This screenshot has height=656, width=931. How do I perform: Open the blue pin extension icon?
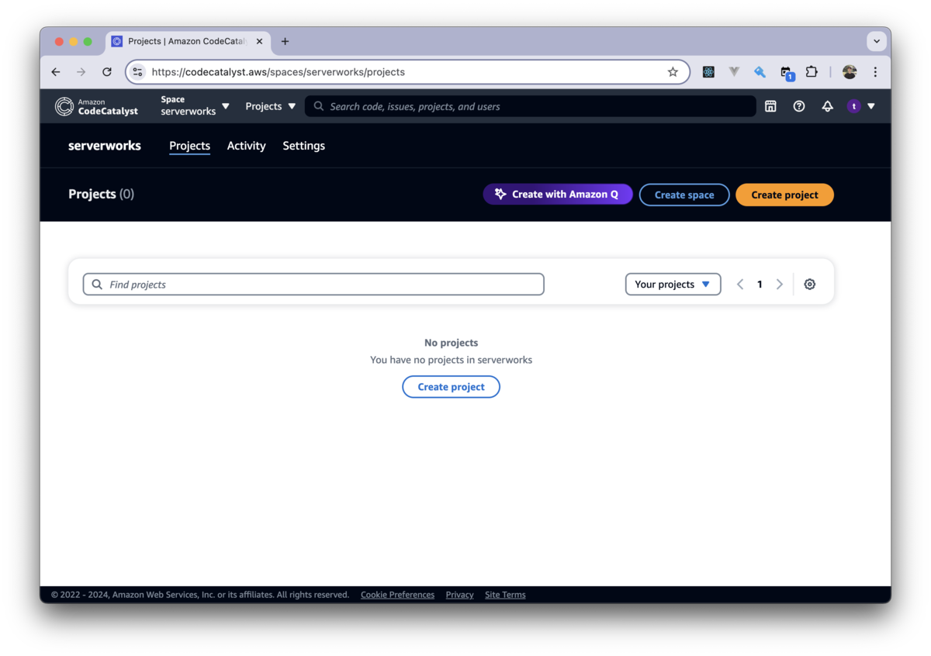(760, 72)
